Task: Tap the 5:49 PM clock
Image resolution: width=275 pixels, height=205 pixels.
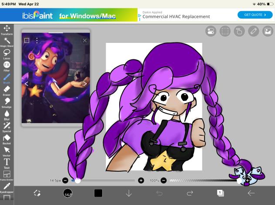Action: [x=9, y=4]
